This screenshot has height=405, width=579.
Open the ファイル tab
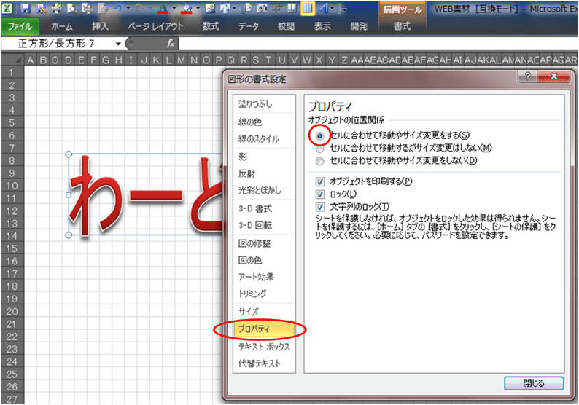point(20,26)
